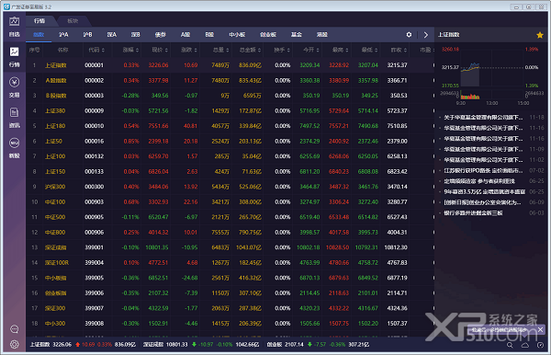Viewport: 551px width, 355px height.
Task: Select the 上证指数 row in index table
Action: click(231, 65)
